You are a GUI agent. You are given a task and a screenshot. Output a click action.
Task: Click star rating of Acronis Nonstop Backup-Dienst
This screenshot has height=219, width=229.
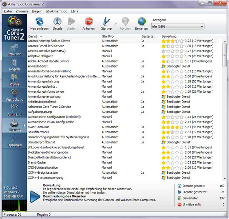click(173, 41)
